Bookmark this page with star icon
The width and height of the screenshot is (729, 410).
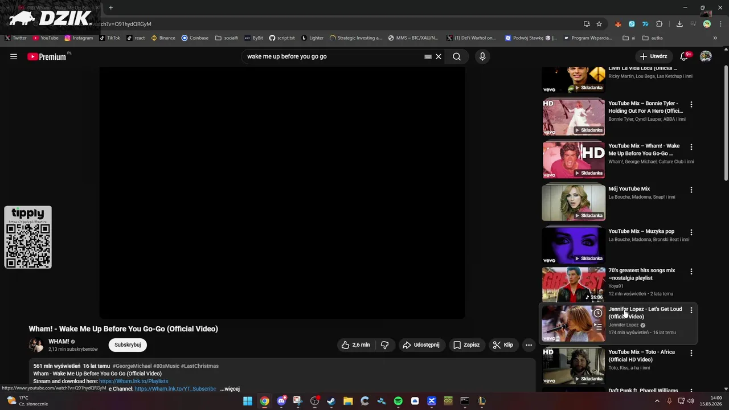click(599, 24)
